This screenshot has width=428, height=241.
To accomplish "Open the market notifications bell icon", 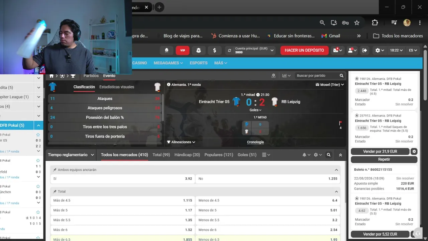I will click(x=306, y=155).
